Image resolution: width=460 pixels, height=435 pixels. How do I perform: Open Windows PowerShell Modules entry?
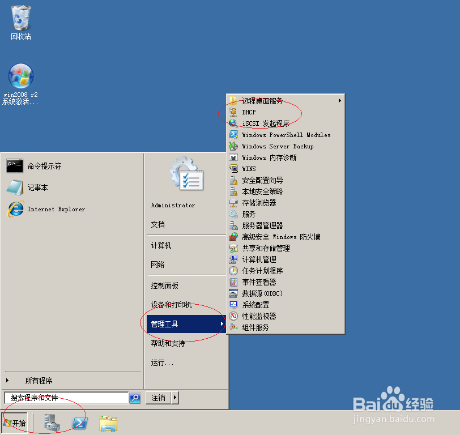pos(286,135)
